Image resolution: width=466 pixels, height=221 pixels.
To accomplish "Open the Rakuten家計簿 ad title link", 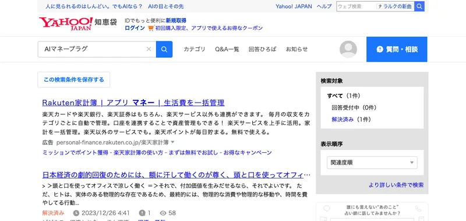I will 133,103.
